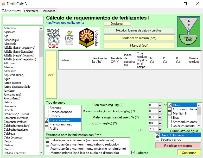Select Estrategia de suficiencia option
This screenshot has width=203, height=158.
(x=48, y=140)
